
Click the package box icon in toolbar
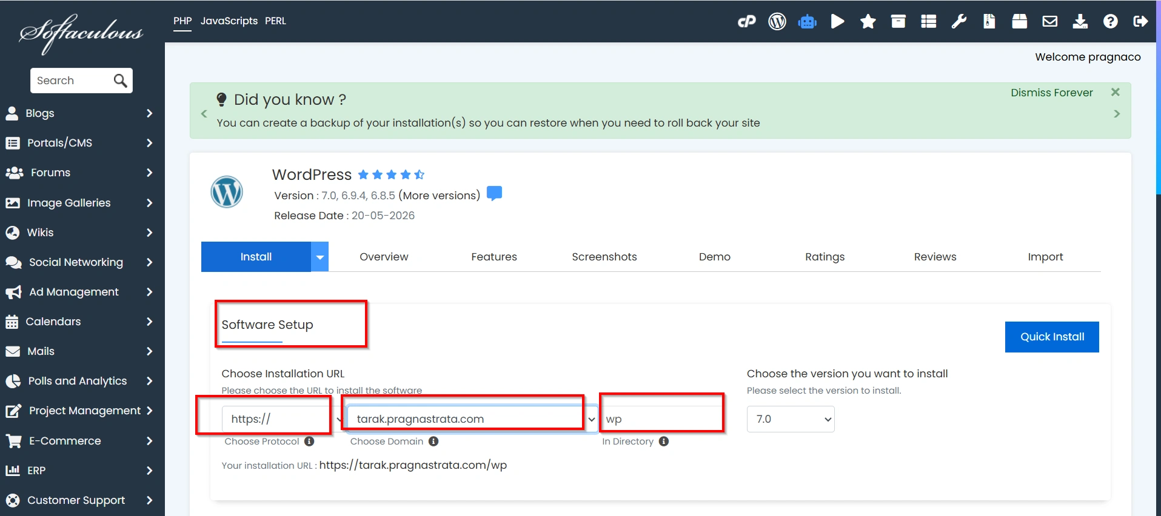[1019, 21]
